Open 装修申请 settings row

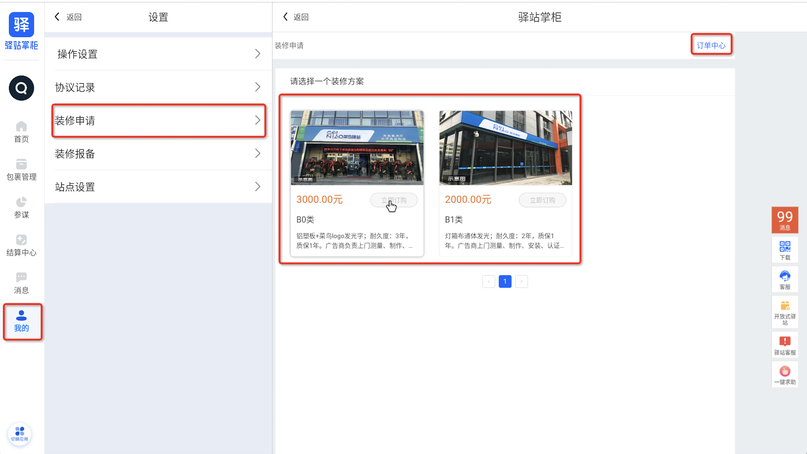159,120
